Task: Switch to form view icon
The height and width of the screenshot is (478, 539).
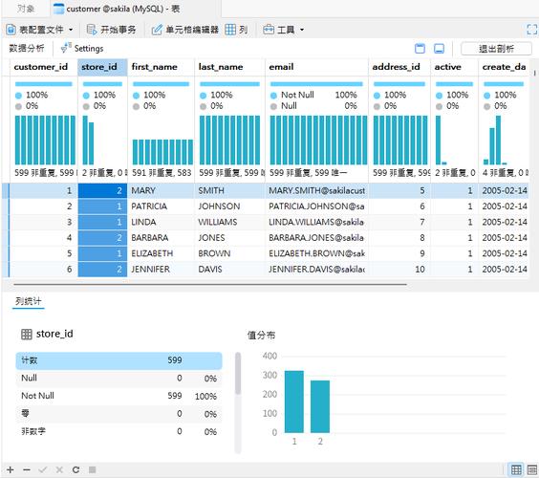Action: [532, 469]
